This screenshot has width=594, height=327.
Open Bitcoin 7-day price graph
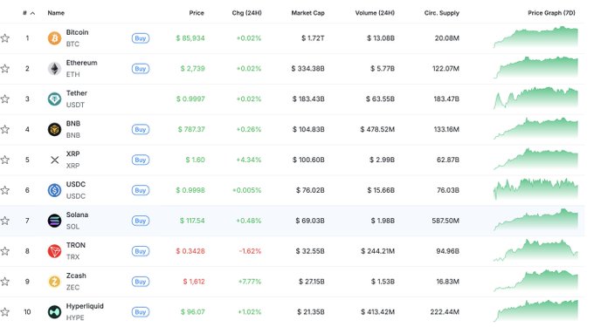[x=535, y=37]
